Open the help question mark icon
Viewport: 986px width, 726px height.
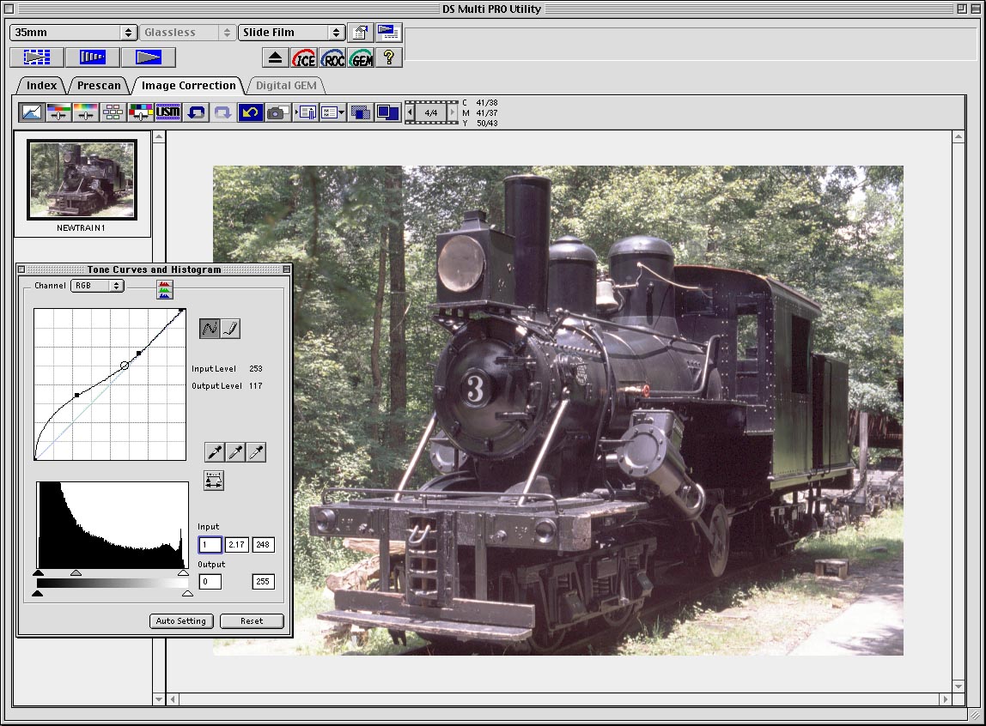[389, 57]
